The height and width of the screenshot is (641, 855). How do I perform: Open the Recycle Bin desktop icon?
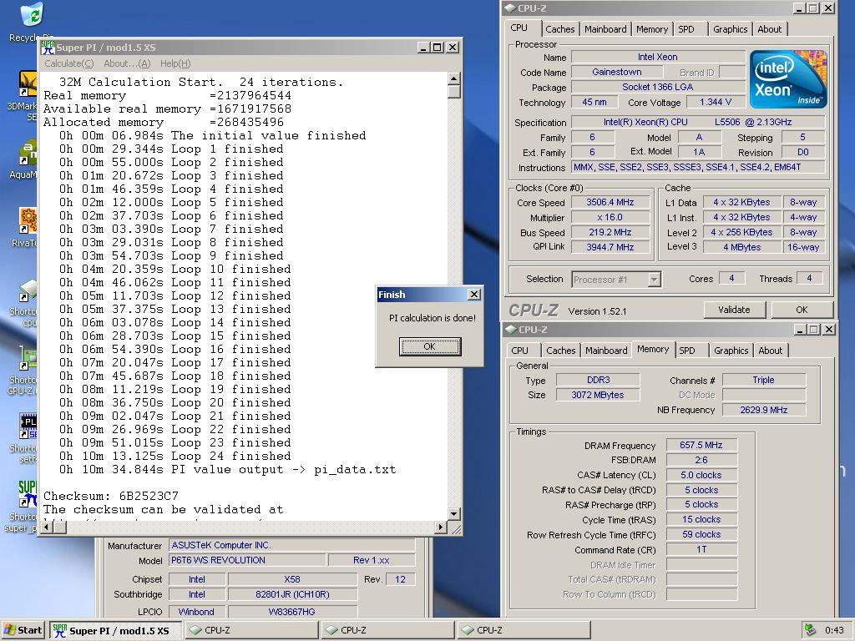31,15
